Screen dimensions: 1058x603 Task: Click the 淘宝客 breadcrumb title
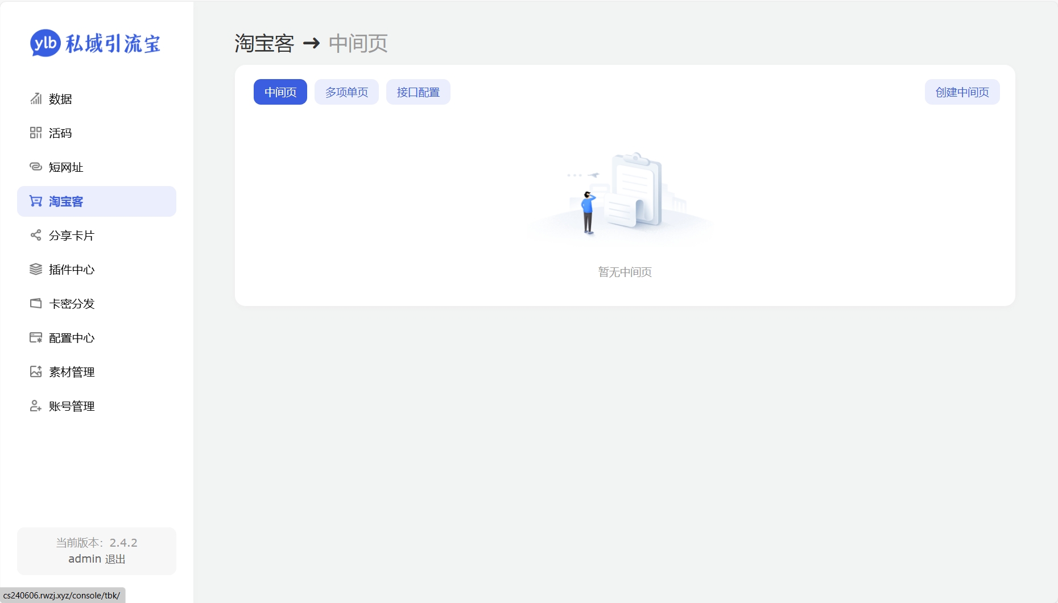pos(264,43)
